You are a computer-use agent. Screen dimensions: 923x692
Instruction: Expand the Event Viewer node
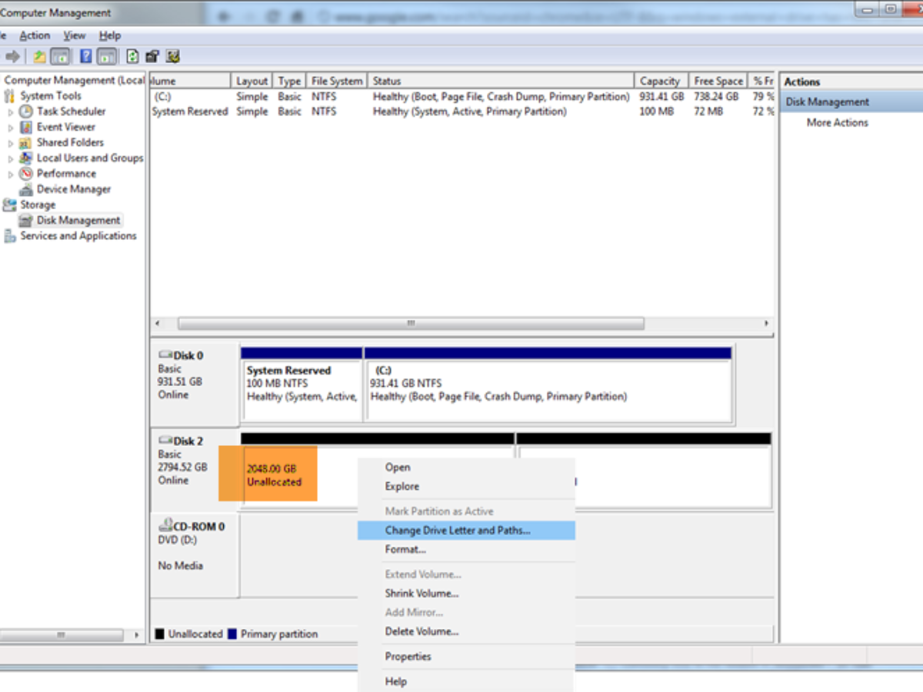click(11, 127)
